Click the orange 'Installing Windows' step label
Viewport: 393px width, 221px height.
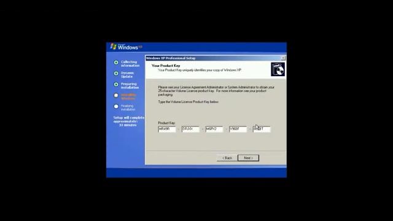pyautogui.click(x=128, y=97)
